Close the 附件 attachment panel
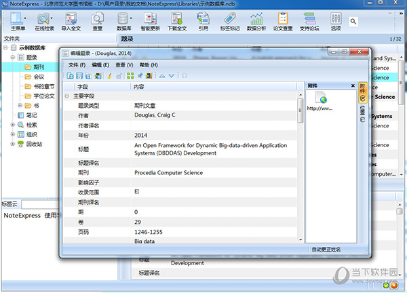 point(353,85)
